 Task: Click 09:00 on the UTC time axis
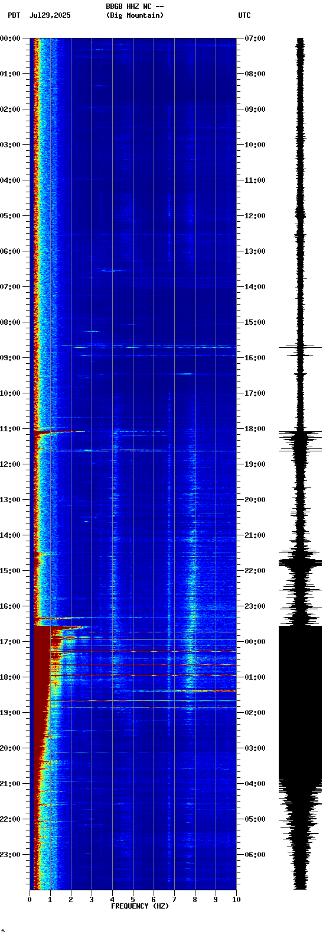(255, 109)
